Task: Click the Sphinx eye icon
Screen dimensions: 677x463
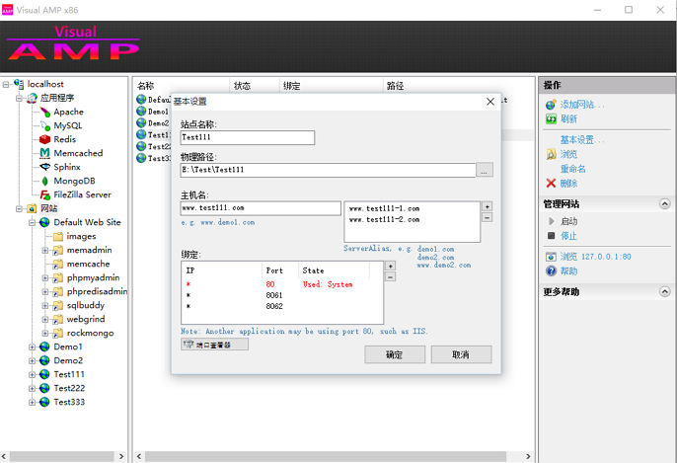Action: pyautogui.click(x=45, y=167)
